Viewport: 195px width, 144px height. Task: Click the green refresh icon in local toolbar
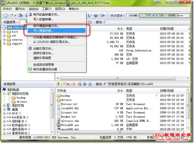click(90, 84)
